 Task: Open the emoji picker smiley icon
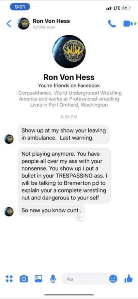coord(113,279)
